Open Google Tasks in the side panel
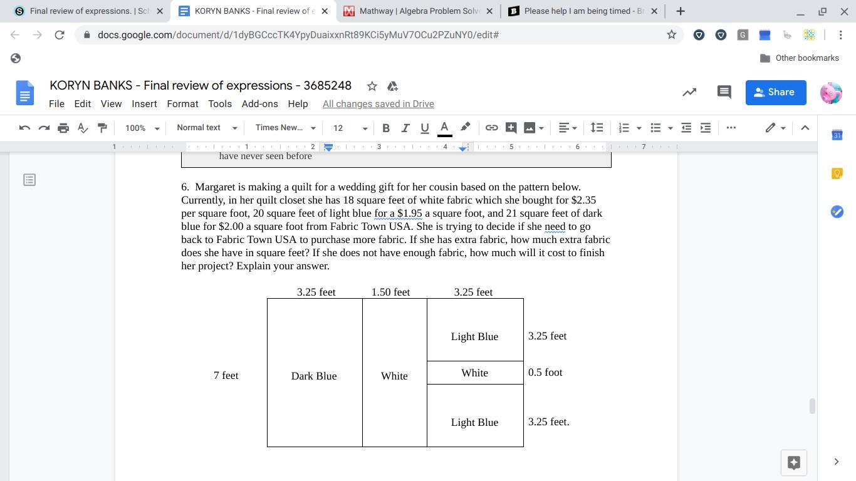This screenshot has width=856, height=481. pyautogui.click(x=837, y=212)
